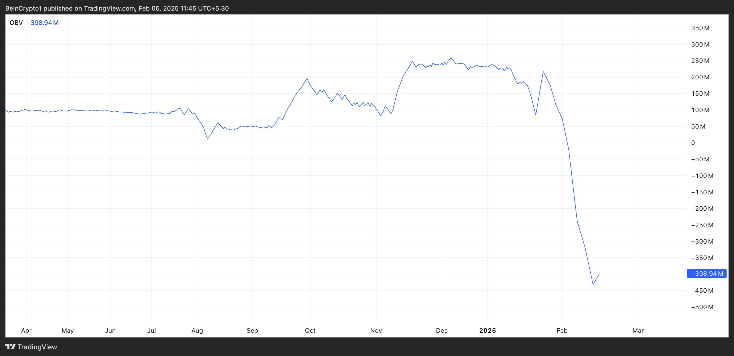Click the Jun label on the time axis
The height and width of the screenshot is (356, 734).
tap(110, 330)
